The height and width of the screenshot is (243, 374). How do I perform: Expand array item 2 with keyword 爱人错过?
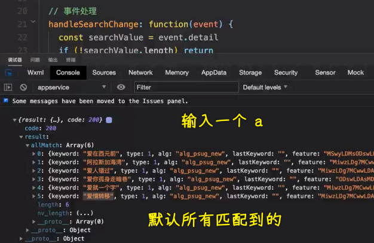click(34, 171)
